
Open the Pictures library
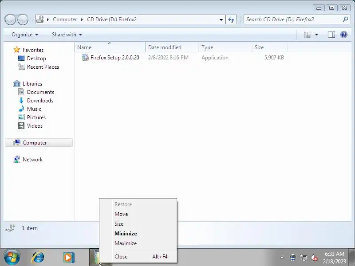pyautogui.click(x=36, y=117)
